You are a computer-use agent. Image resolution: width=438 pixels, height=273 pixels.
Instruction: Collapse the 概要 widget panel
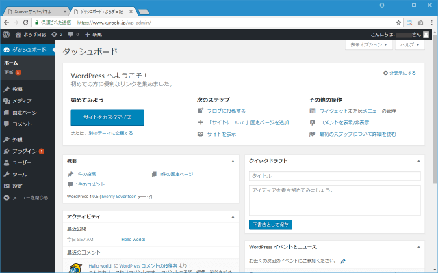233,161
